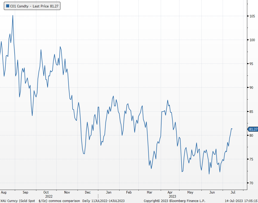
Task: Click the 75 y-axis label
Action: 251,159
